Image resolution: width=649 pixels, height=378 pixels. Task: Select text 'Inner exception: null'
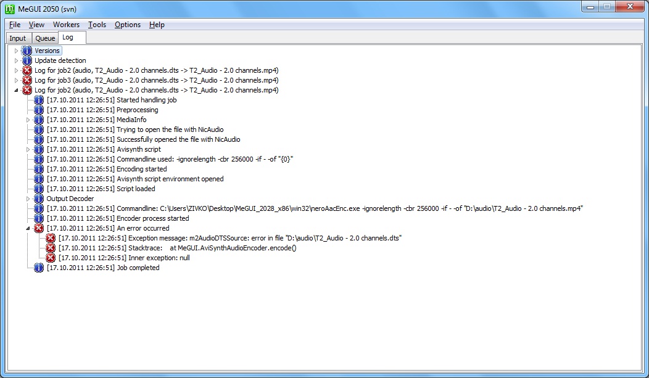(159, 258)
